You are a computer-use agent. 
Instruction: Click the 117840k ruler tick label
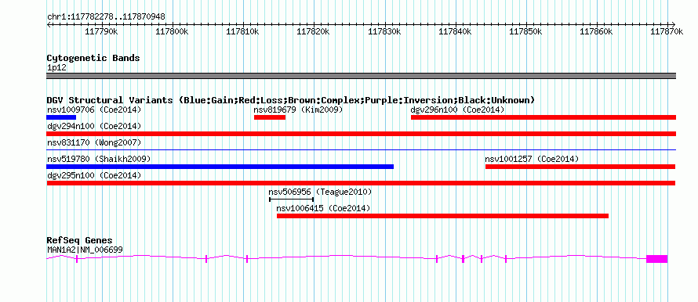(x=455, y=31)
